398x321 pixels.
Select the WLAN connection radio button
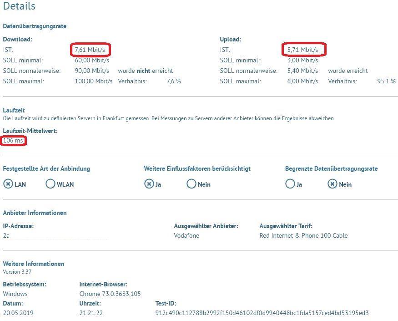click(x=50, y=184)
